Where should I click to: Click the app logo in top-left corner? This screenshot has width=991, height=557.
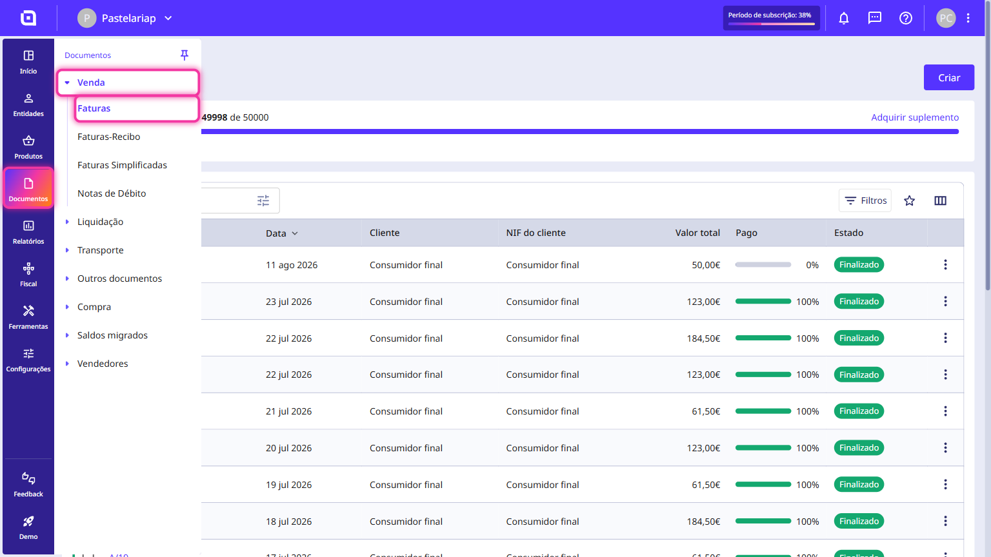click(28, 18)
